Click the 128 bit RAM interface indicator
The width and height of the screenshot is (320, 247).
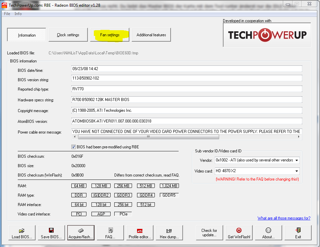101,204
